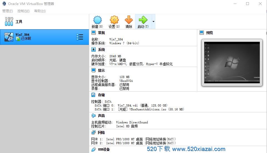
Task: Click the Storage (存储) section icon
Action: tap(93, 95)
